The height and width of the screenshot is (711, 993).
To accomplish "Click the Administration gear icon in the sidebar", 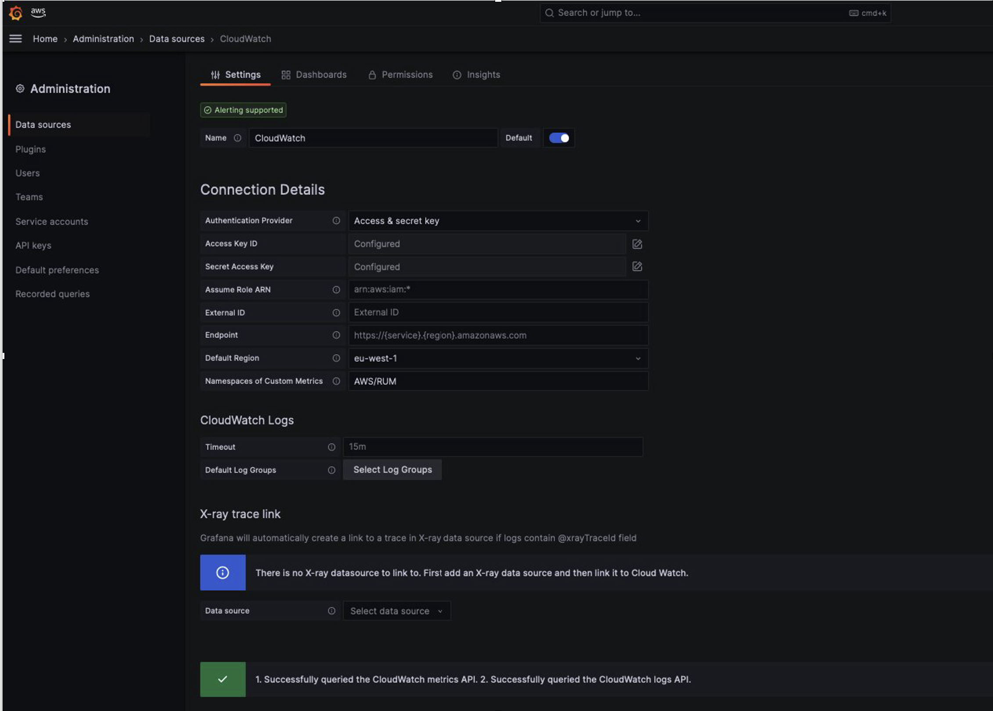I will [19, 89].
